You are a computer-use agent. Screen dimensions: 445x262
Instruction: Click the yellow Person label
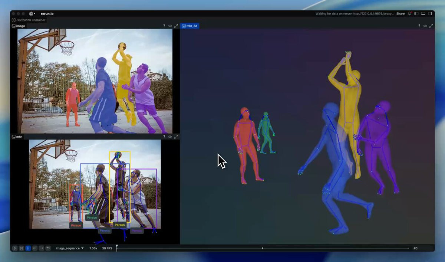[x=119, y=225]
